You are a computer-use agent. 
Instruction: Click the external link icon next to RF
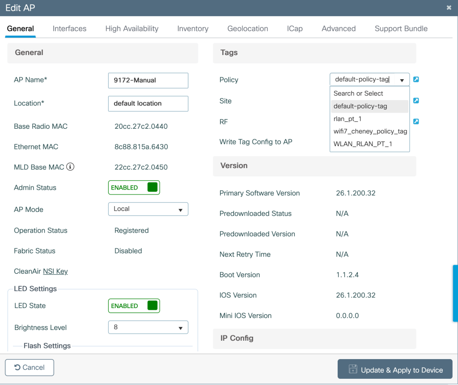click(x=416, y=122)
